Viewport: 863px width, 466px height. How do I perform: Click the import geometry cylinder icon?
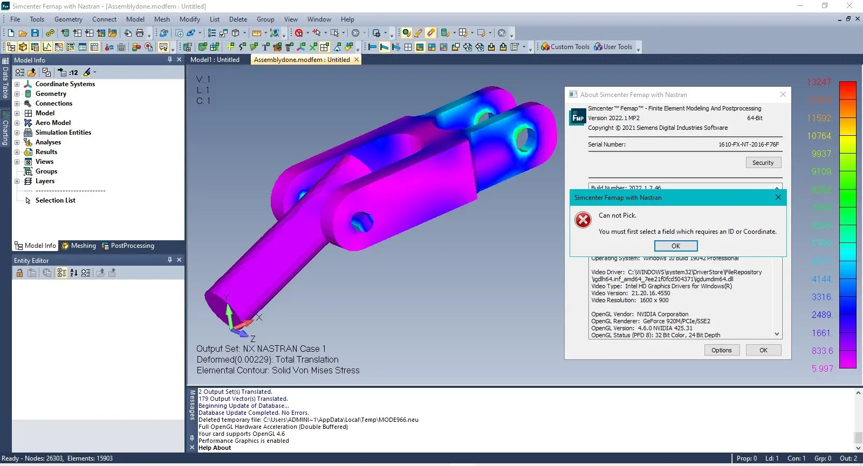point(65,33)
